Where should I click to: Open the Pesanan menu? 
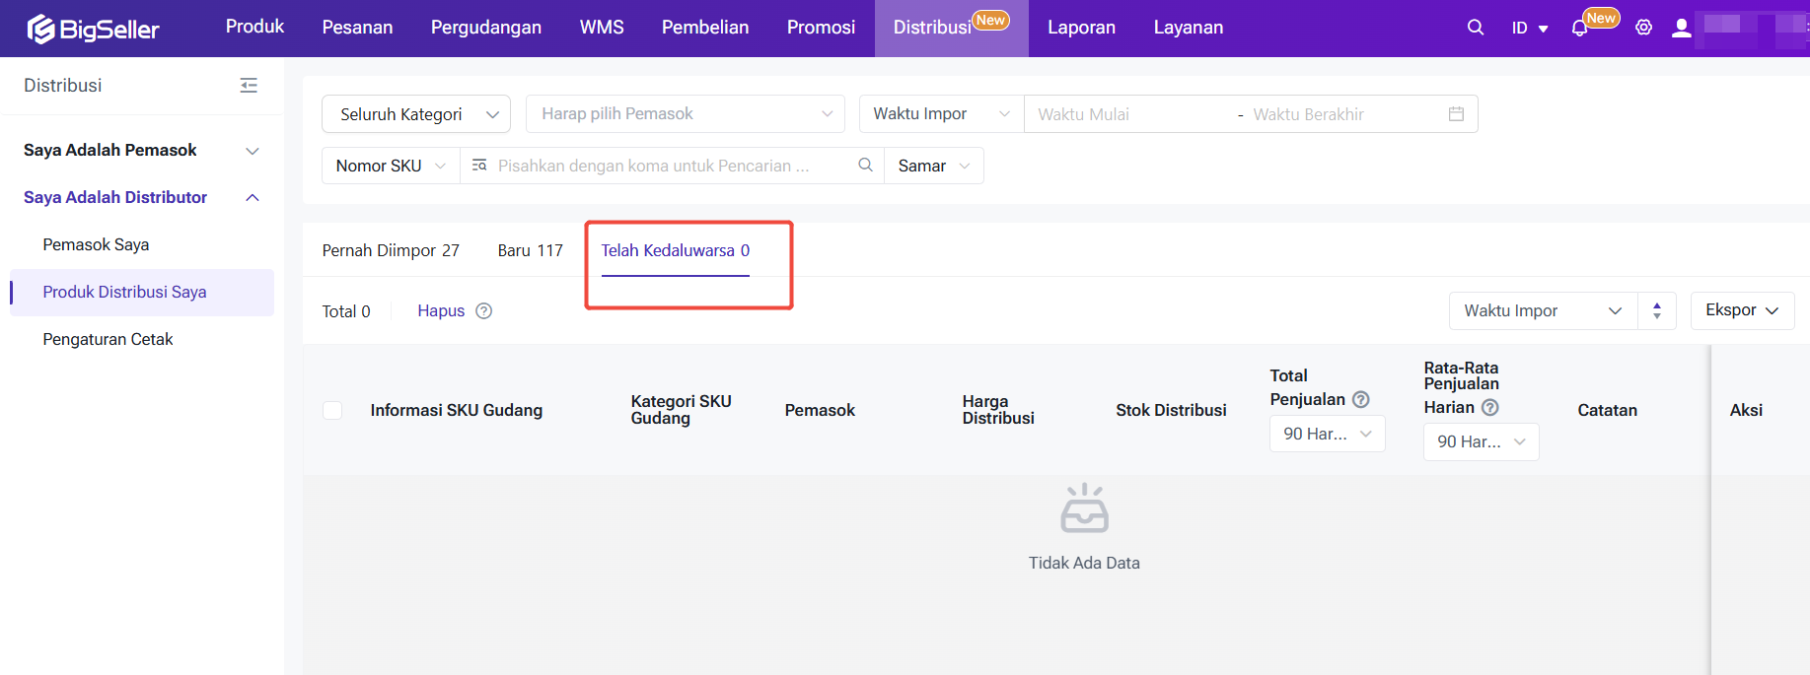357,28
